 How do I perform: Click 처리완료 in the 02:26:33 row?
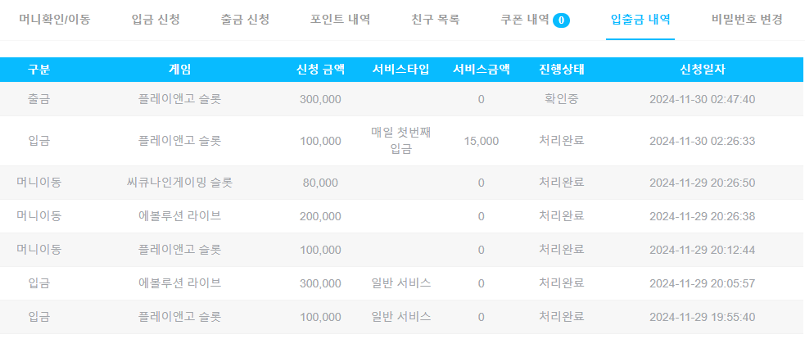(x=562, y=141)
